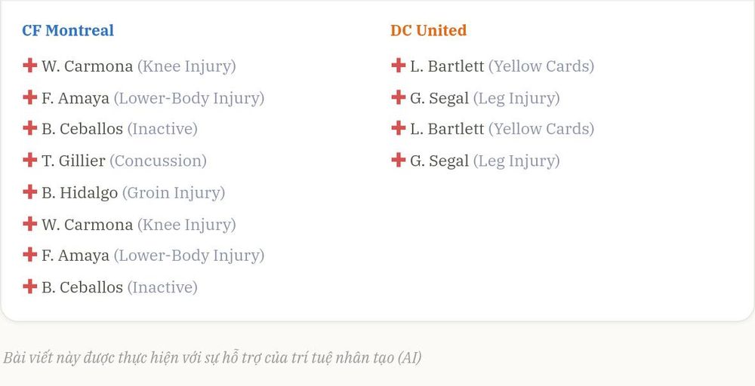Click the (Concussion) status label
The image size is (755, 386).
(x=158, y=161)
